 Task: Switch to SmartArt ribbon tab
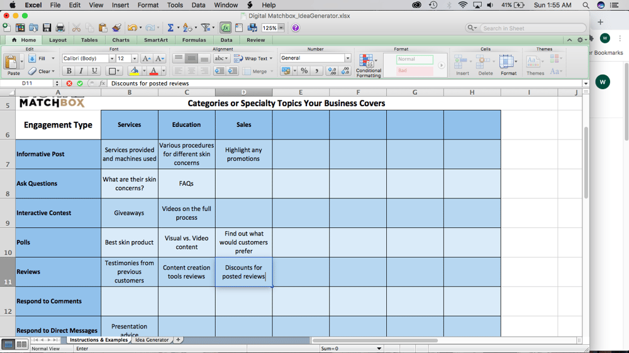click(155, 40)
